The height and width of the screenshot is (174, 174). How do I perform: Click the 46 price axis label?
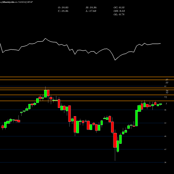165,136
